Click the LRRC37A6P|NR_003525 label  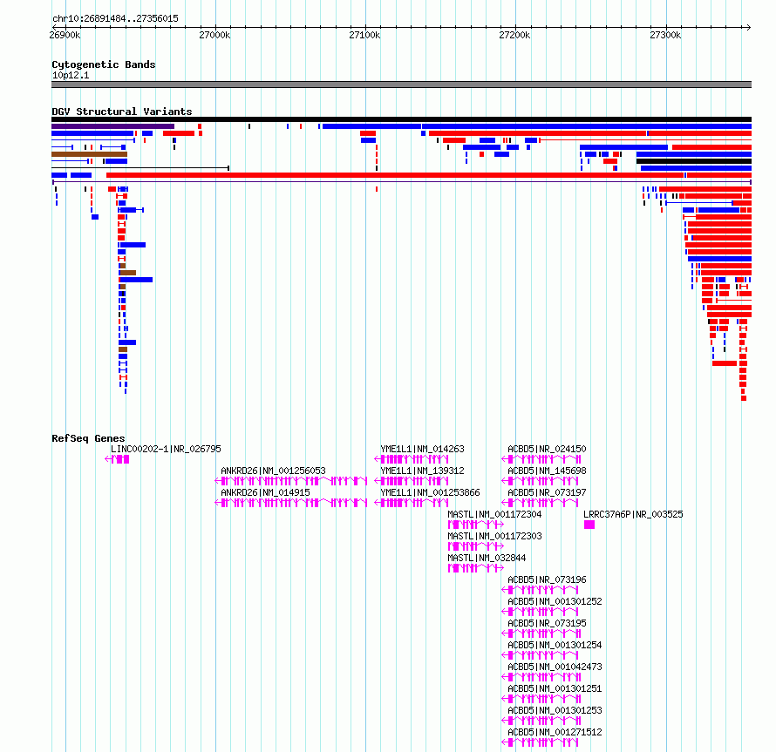click(x=633, y=514)
